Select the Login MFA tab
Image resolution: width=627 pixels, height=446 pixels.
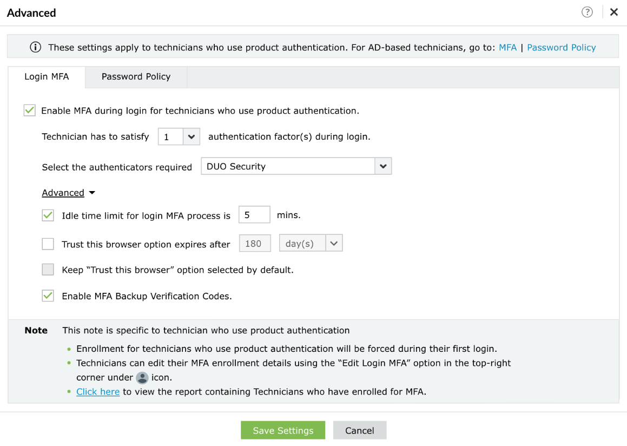coord(47,77)
